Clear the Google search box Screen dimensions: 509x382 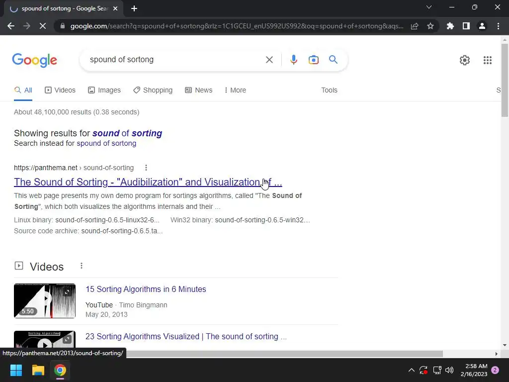tap(269, 60)
